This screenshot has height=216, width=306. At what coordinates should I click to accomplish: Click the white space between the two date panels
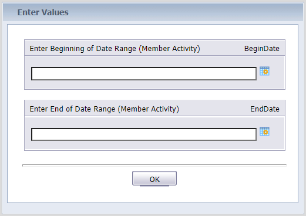pyautogui.click(x=154, y=95)
